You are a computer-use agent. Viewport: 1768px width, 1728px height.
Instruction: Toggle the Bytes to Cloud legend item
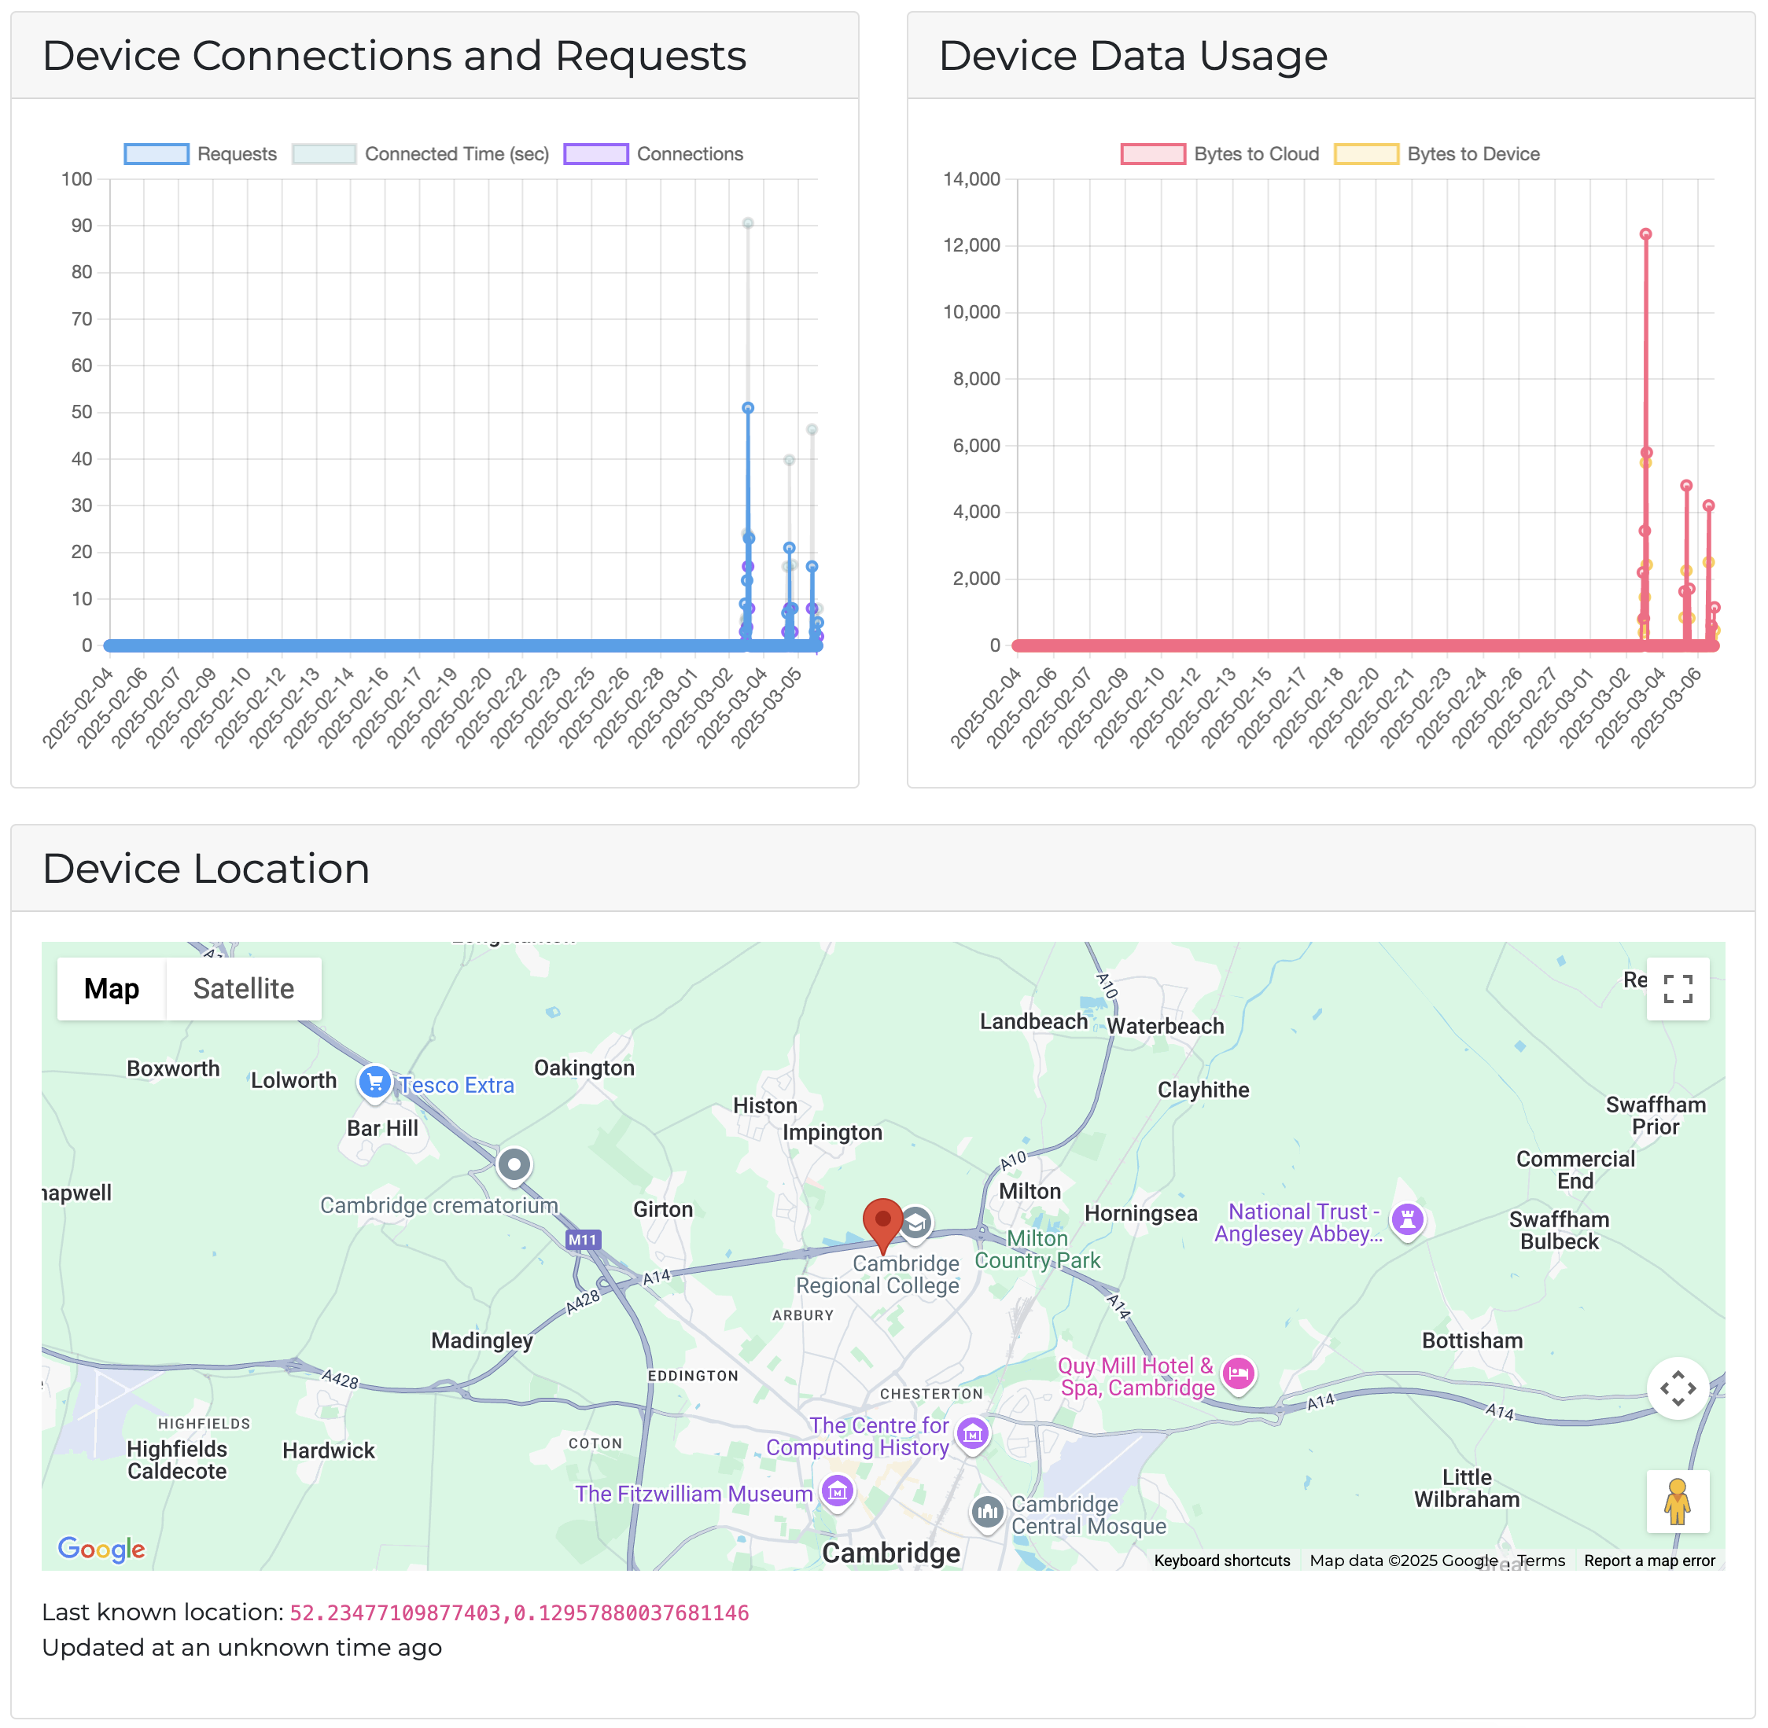(1220, 154)
